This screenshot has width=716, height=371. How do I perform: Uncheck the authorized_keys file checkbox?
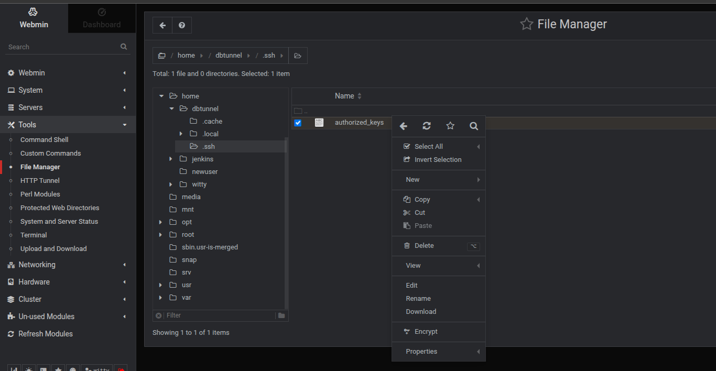click(x=298, y=122)
